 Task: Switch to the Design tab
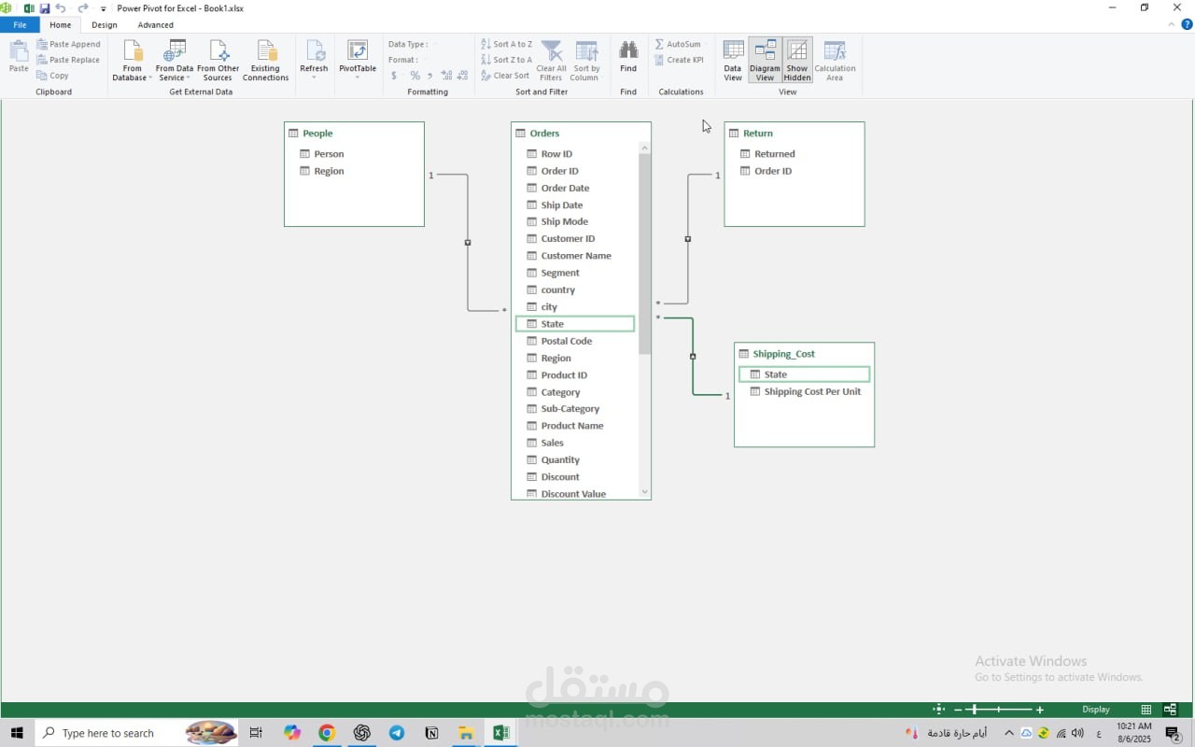click(105, 25)
